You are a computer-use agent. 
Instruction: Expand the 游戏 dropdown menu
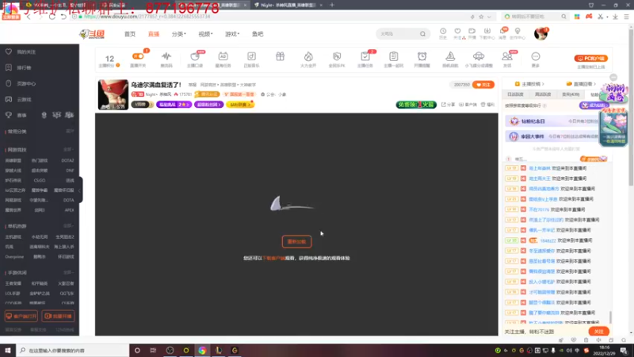(x=232, y=34)
